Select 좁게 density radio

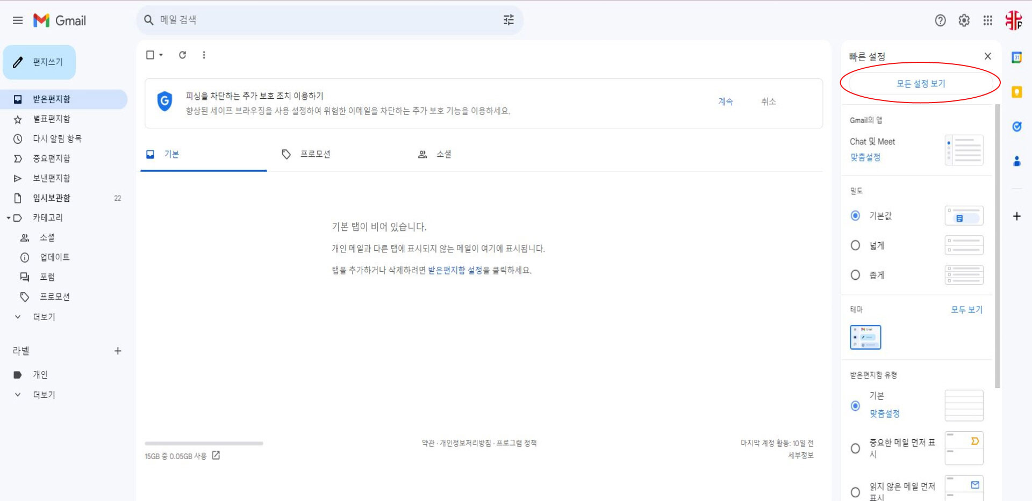(855, 275)
